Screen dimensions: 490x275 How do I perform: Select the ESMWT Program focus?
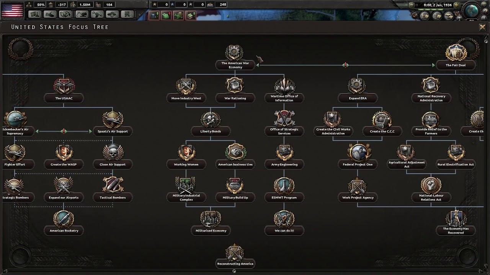[x=284, y=190]
